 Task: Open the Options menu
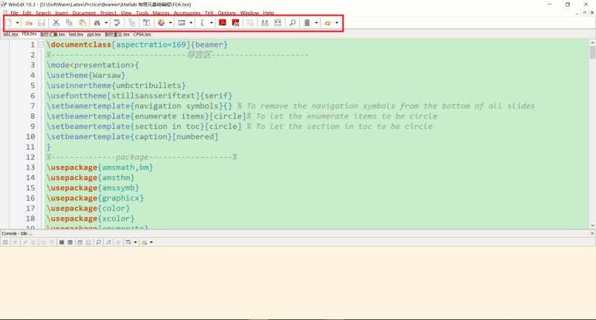click(x=227, y=13)
